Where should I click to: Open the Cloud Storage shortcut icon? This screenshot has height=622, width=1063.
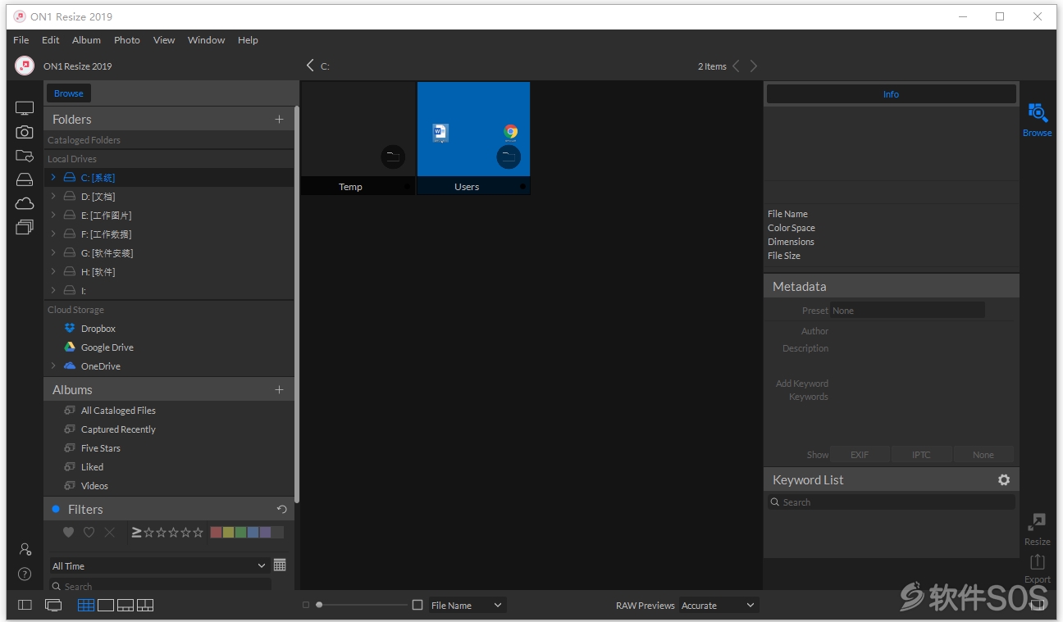pyautogui.click(x=25, y=203)
